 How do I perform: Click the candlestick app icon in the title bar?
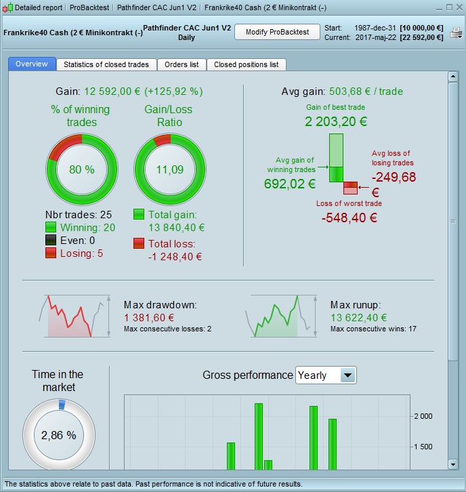point(8,7)
